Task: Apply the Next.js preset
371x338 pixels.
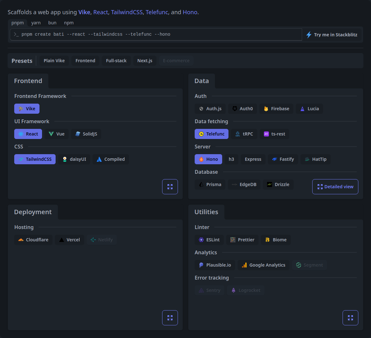Action: click(x=145, y=61)
